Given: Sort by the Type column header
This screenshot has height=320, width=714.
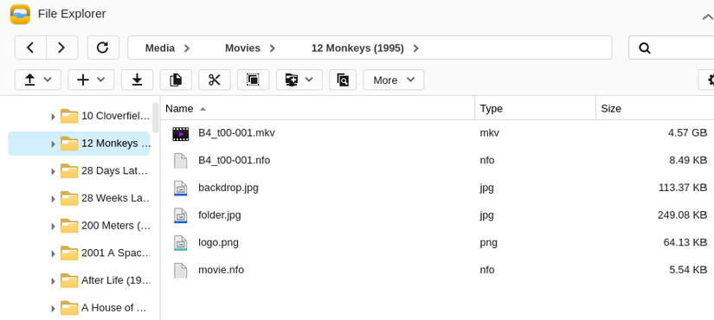Looking at the screenshot, I should (x=535, y=108).
